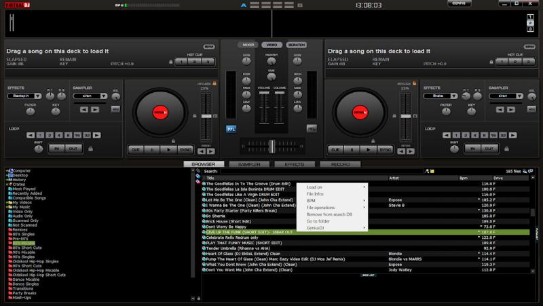This screenshot has width=543, height=306.
Task: Toggle the right PFL headphone button
Action: point(312,128)
